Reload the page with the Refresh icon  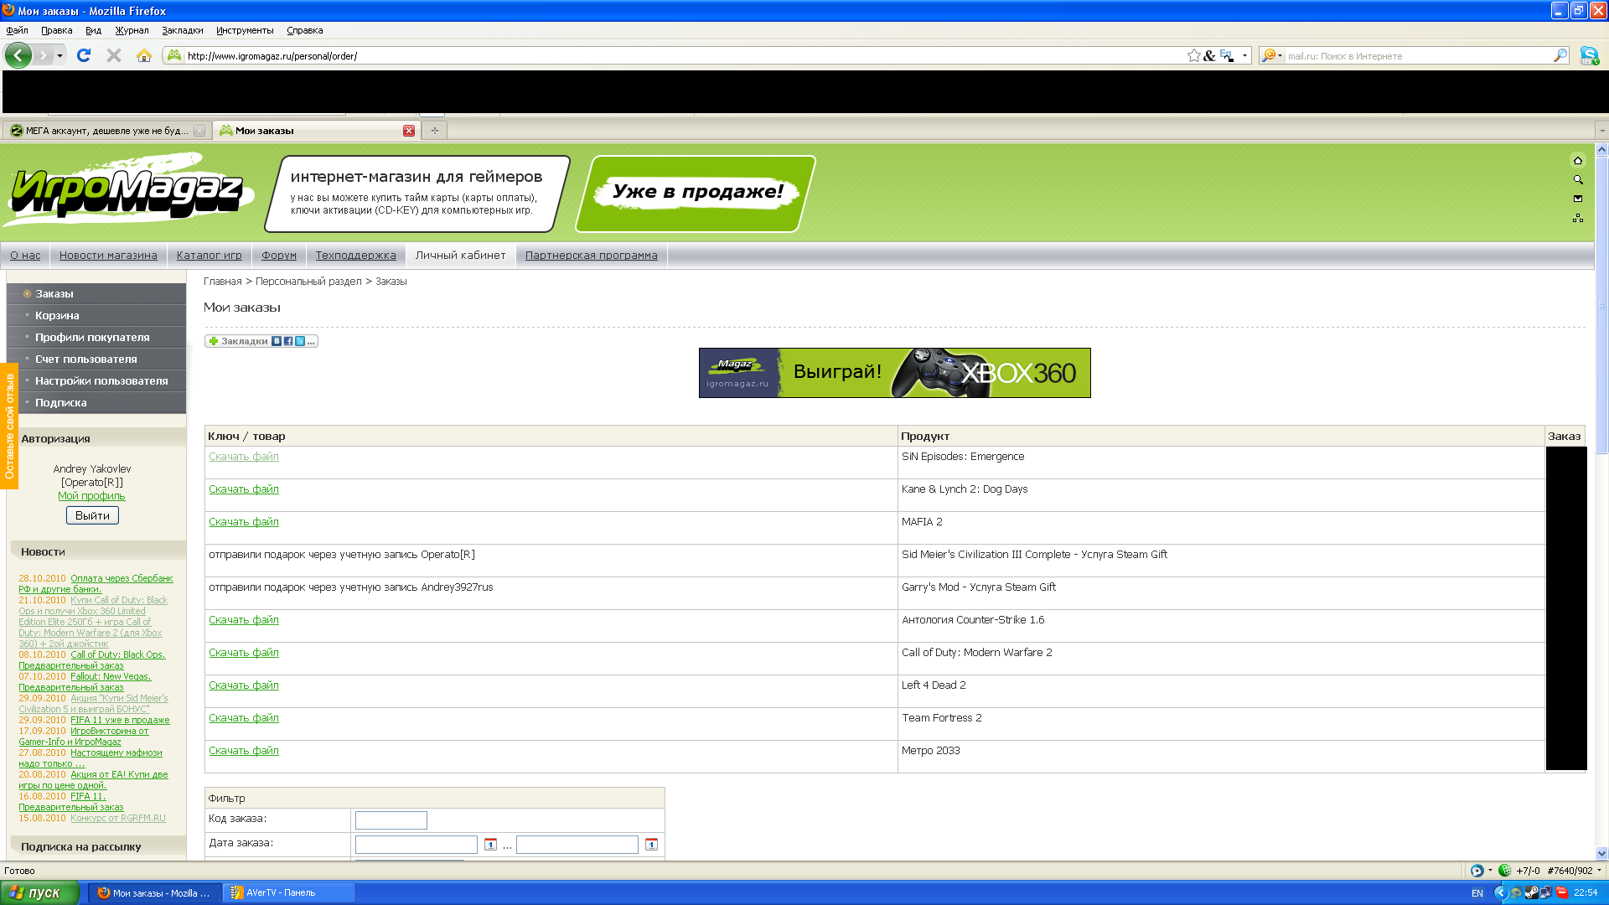[x=83, y=55]
